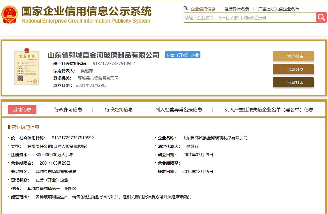Click the 登记状态 value 在营（开业）企业
The image size is (328, 214).
click(x=52, y=180)
